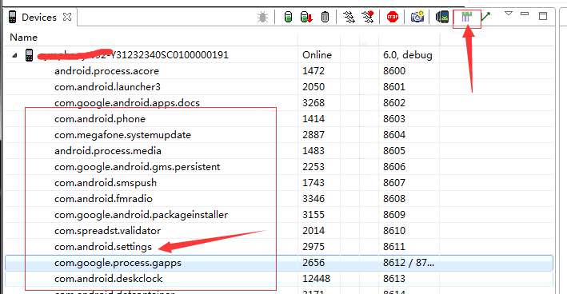Select the com.megafone.systemupdate process
This screenshot has width=567, height=294.
click(122, 135)
